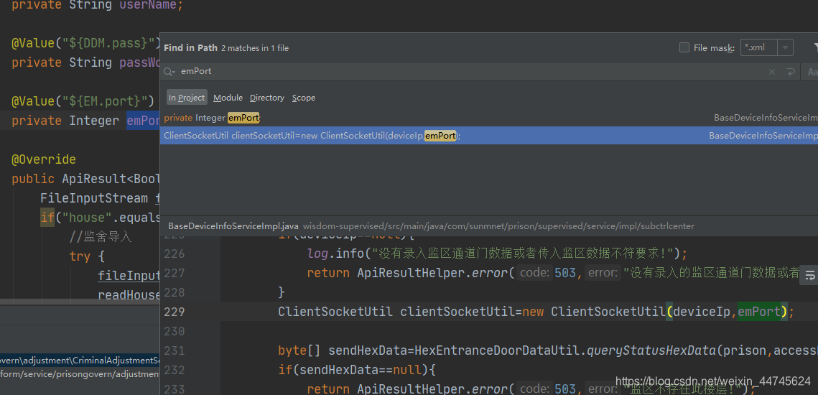
Task: Clear the emPort search text
Action: pyautogui.click(x=771, y=72)
